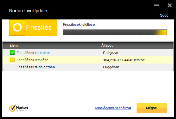Click the 164,21MB / 7,44MB letöltve status
176x119 pixels.
point(124,60)
